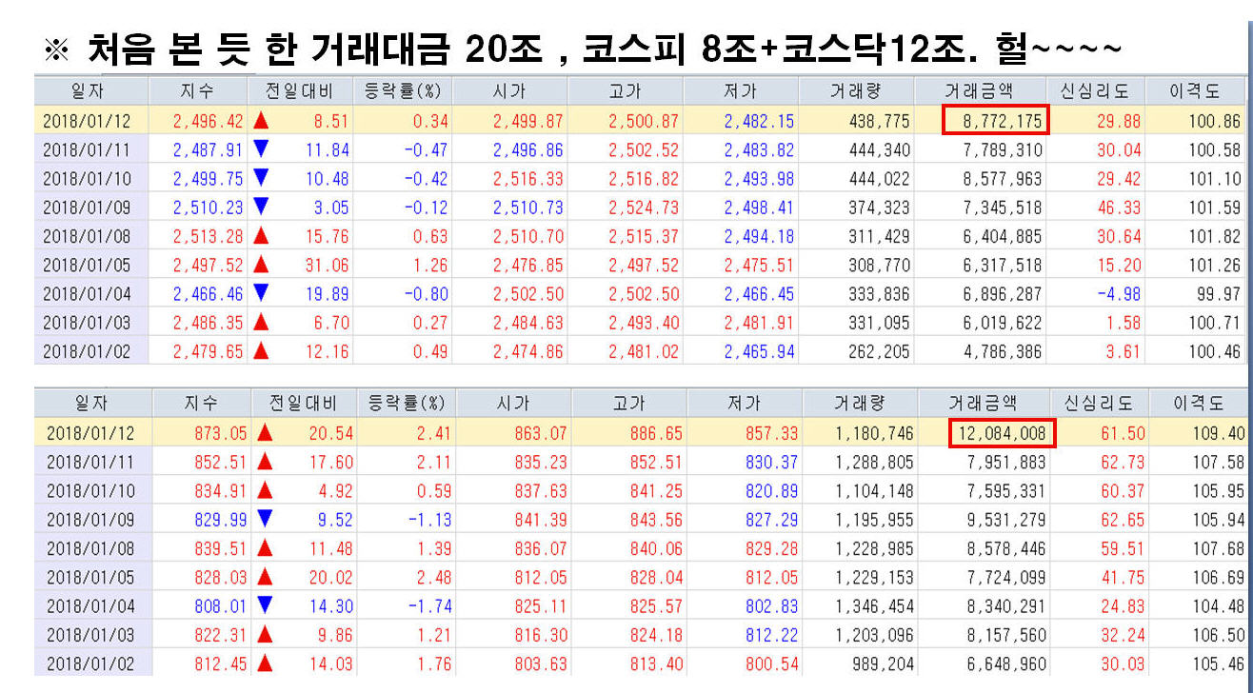Select the negative 신심리도 value -4.98

tap(1120, 294)
